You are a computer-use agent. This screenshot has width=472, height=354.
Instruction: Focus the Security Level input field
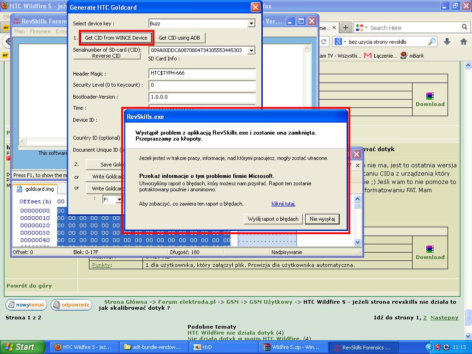coord(202,85)
